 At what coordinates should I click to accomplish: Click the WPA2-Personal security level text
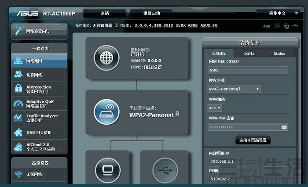click(x=151, y=115)
